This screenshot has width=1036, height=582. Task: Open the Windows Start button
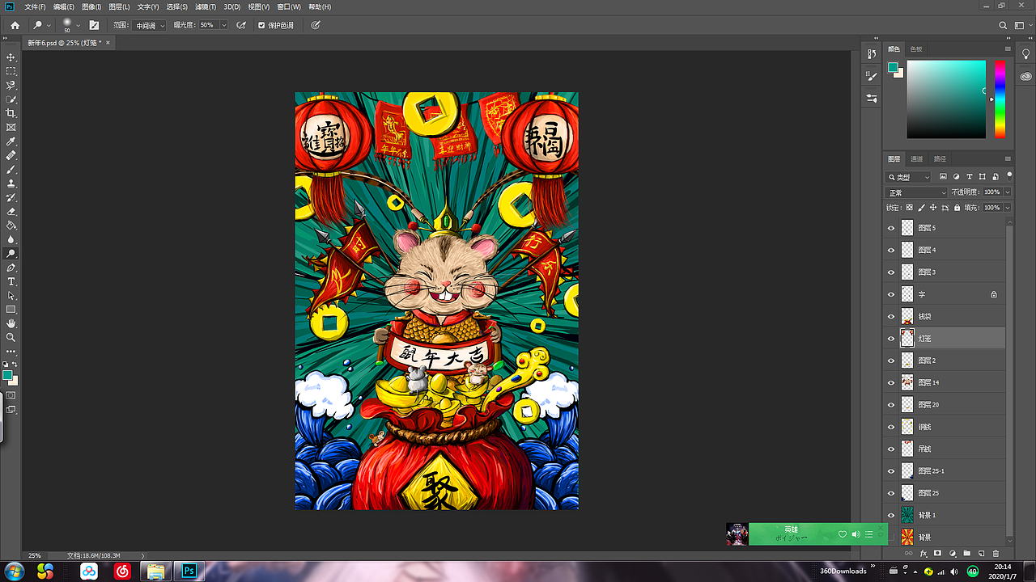click(x=14, y=571)
